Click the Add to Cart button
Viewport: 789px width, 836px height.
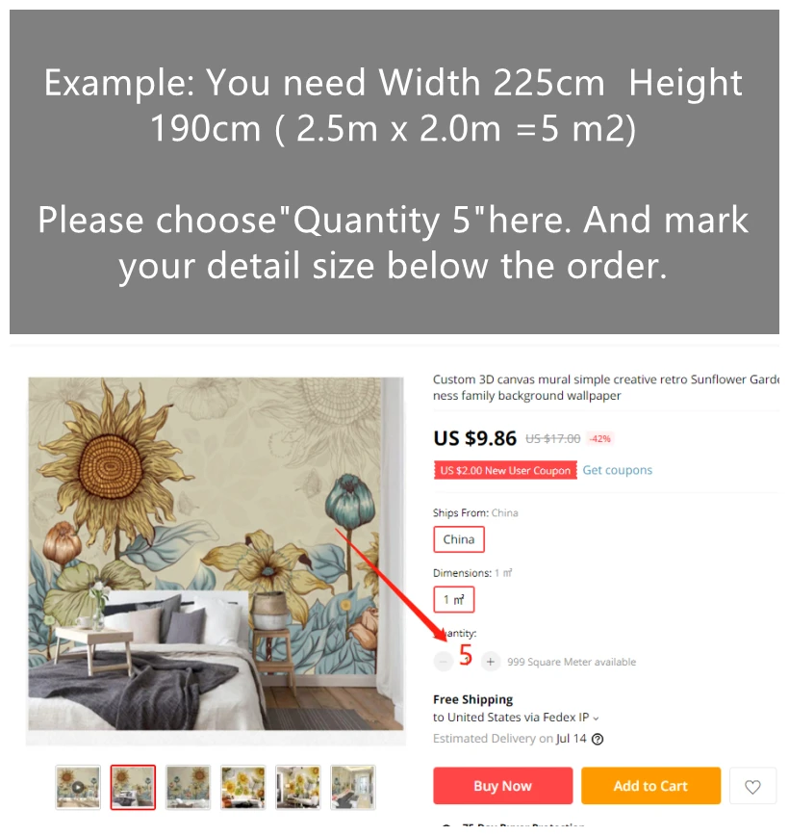pyautogui.click(x=649, y=785)
